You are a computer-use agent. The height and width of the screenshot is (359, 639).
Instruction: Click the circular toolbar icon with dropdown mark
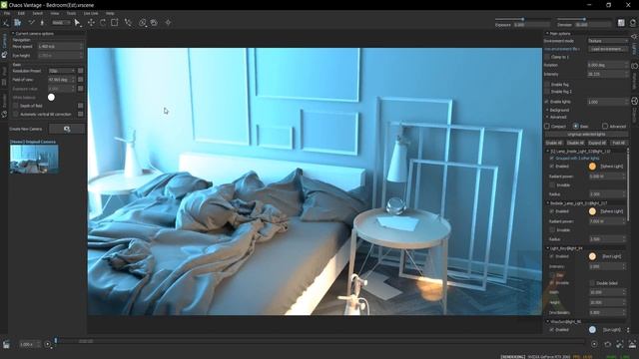click(x=142, y=23)
